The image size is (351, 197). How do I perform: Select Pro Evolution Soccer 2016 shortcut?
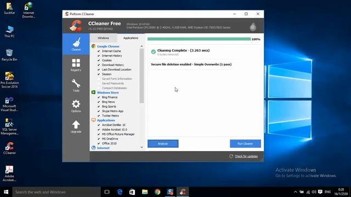(9, 80)
